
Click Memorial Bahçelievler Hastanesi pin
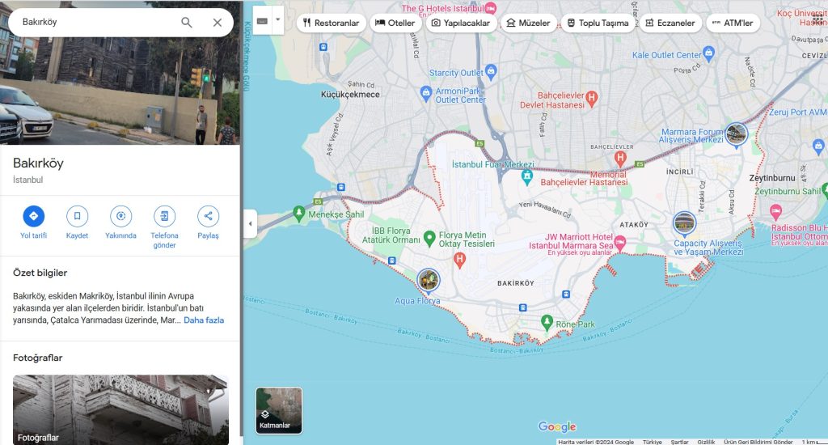tap(620, 158)
